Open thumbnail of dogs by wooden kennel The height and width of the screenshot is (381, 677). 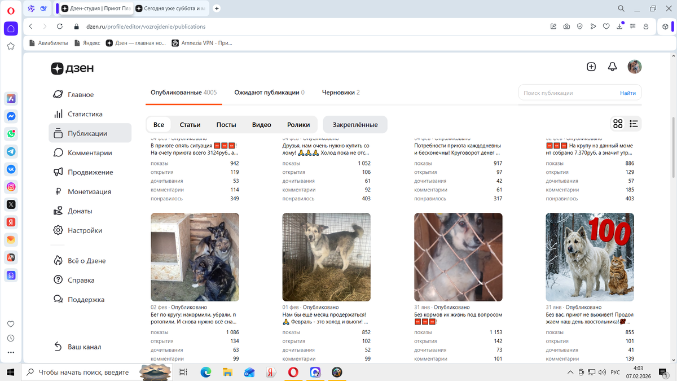[x=195, y=257]
